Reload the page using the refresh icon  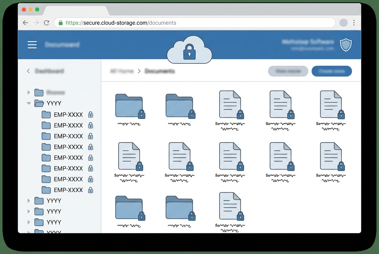[x=46, y=23]
